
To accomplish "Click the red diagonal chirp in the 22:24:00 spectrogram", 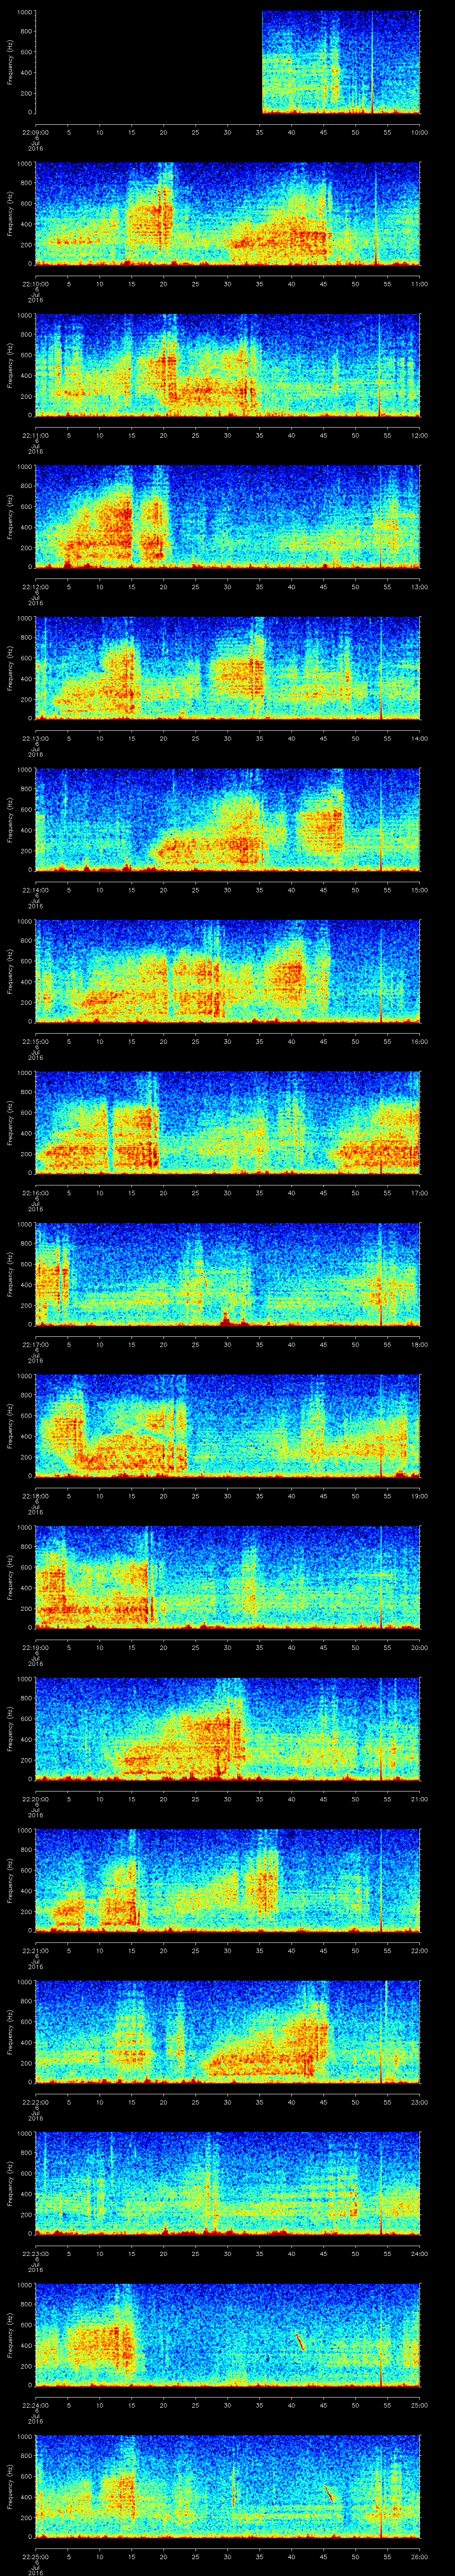I will (x=300, y=2342).
